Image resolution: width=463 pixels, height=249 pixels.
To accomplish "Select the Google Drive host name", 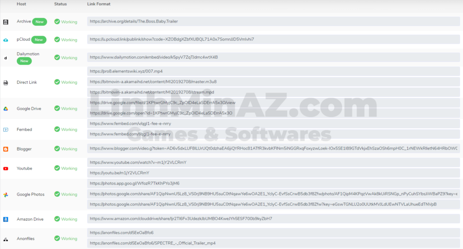I will (29, 109).
